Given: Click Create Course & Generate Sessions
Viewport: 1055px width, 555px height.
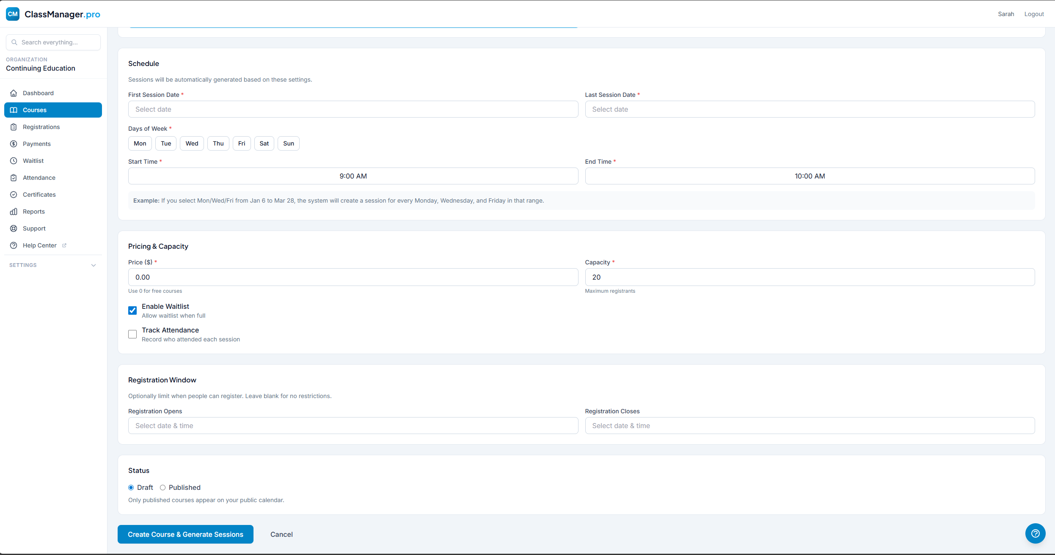Looking at the screenshot, I should tap(185, 534).
